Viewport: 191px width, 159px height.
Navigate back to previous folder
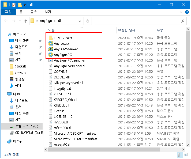click(x=6, y=21)
